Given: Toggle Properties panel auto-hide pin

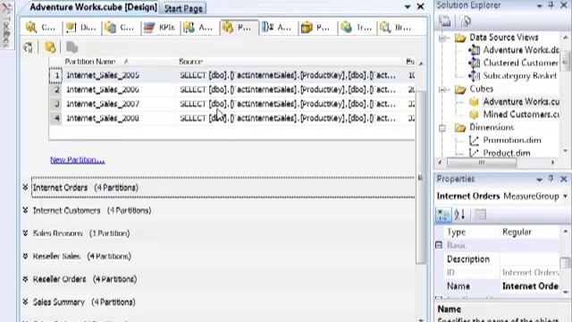Looking at the screenshot, I should pos(551,179).
